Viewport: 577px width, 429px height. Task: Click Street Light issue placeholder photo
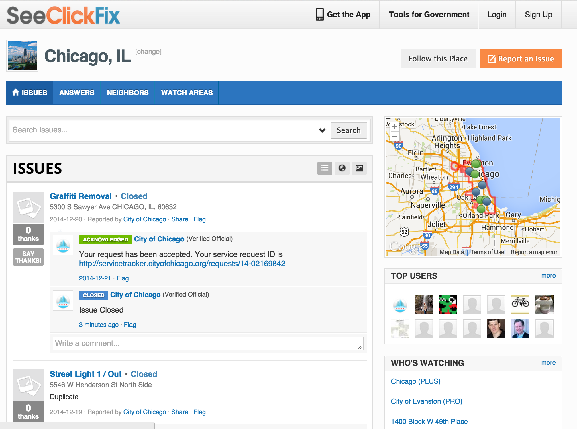pyautogui.click(x=28, y=385)
